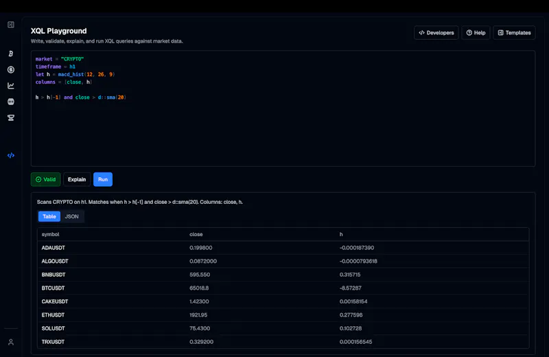This screenshot has width=549, height=357.
Task: Select the SOLUSDT row symbol
Action: pos(54,328)
